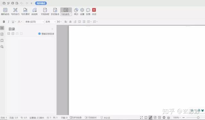The width and height of the screenshot is (205, 120).
Task: Click the Undo arrow icon
Action: tap(21, 3)
